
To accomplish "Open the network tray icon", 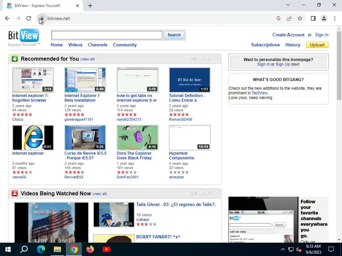I will coord(291,249).
